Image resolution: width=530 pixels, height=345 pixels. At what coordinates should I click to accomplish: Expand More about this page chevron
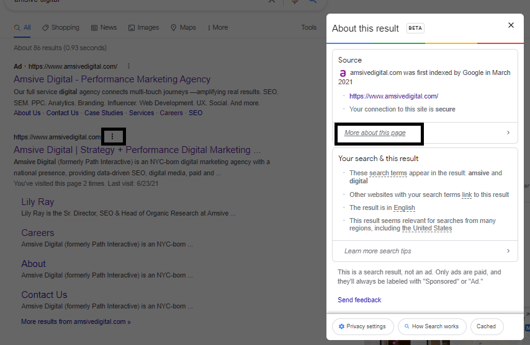tap(508, 133)
